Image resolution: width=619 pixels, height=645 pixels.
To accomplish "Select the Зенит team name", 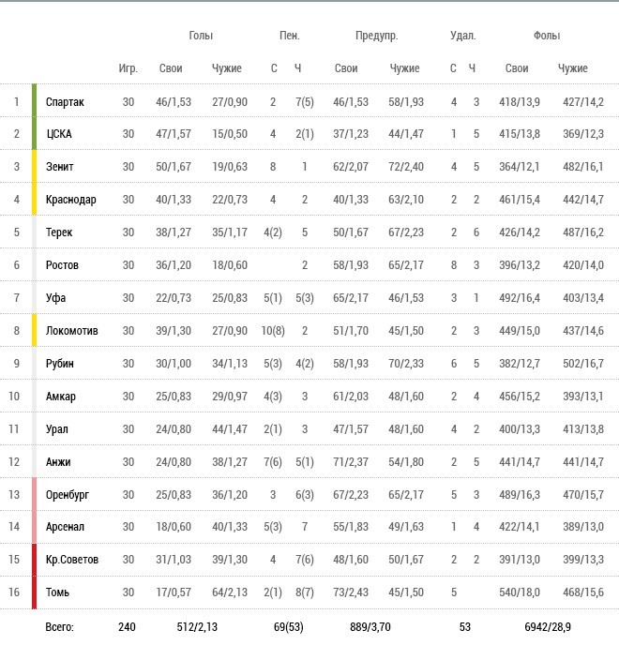I will (x=60, y=167).
